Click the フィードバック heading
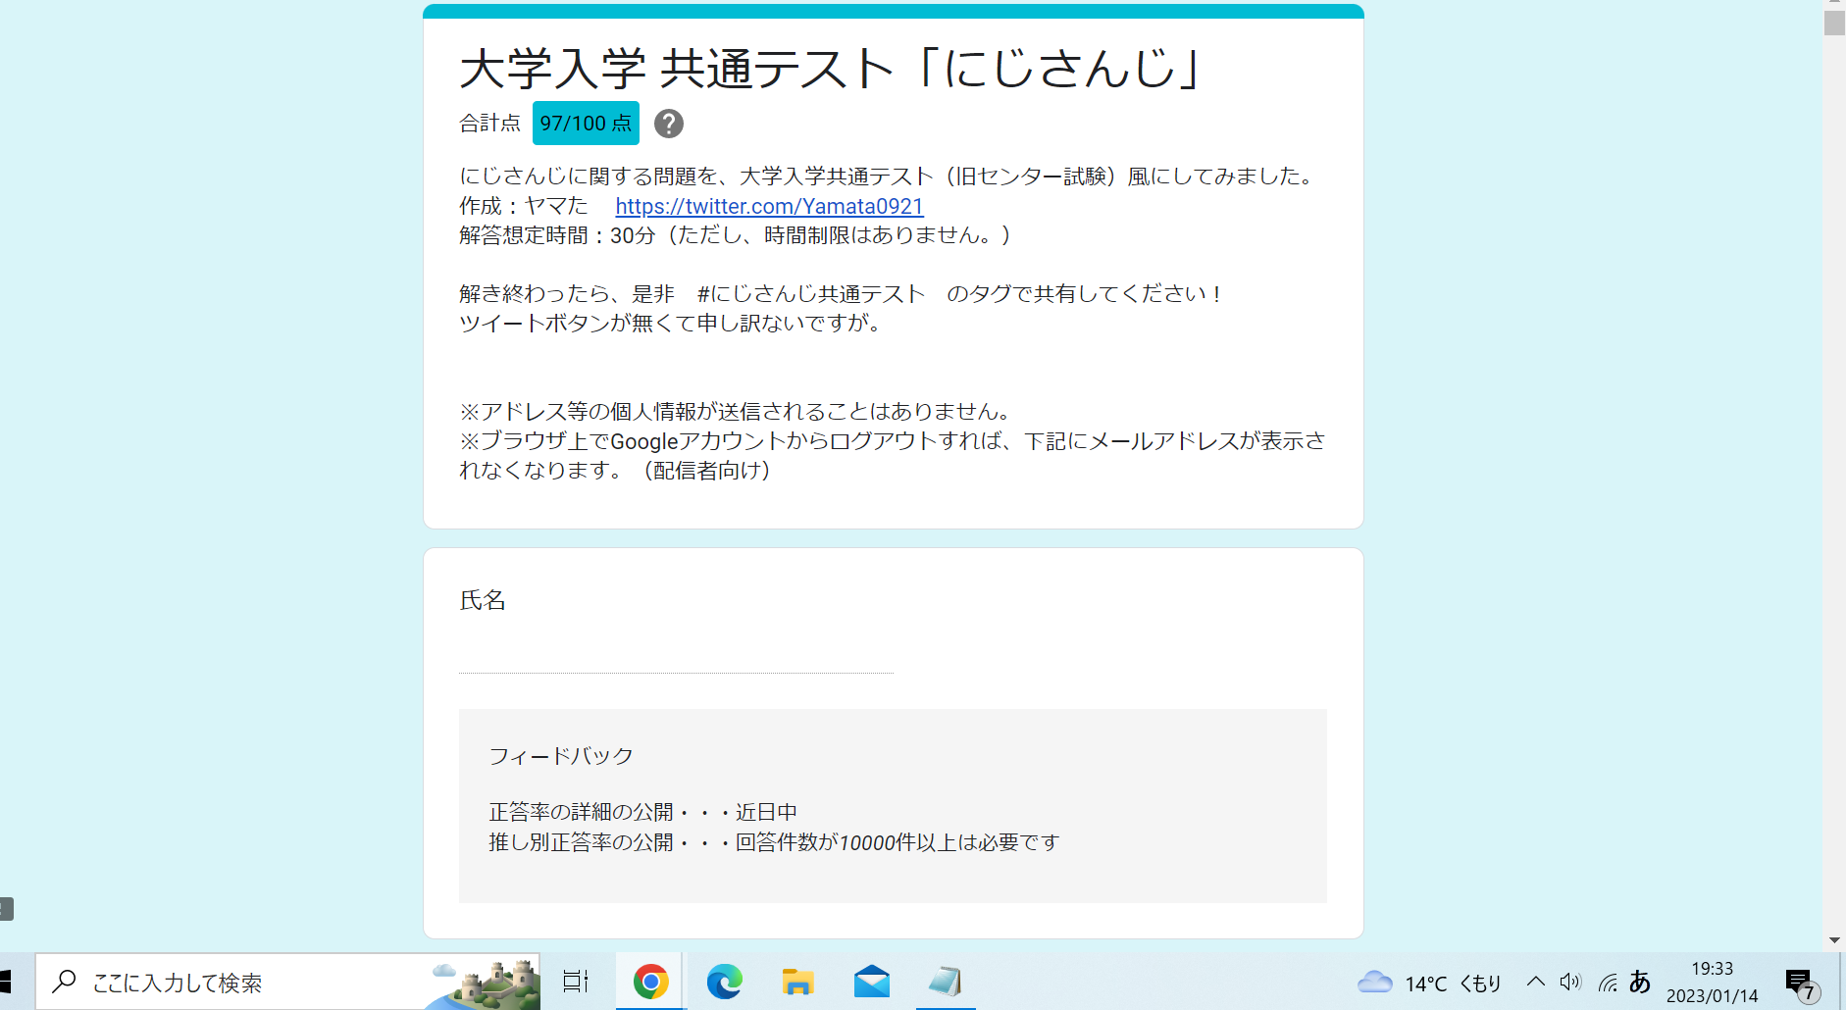Screen dimensions: 1846x1010 [x=561, y=756]
